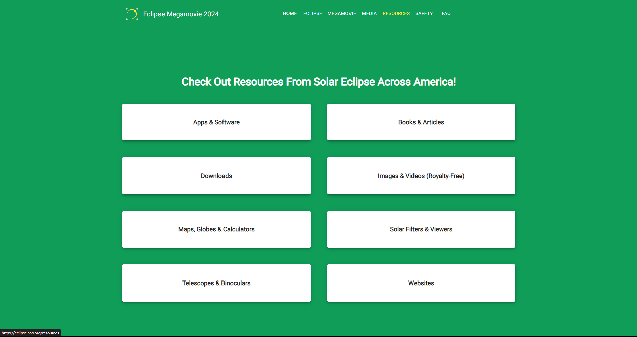Click the Check Out Resources heading
Screen dimensions: 637x337
(x=318, y=82)
